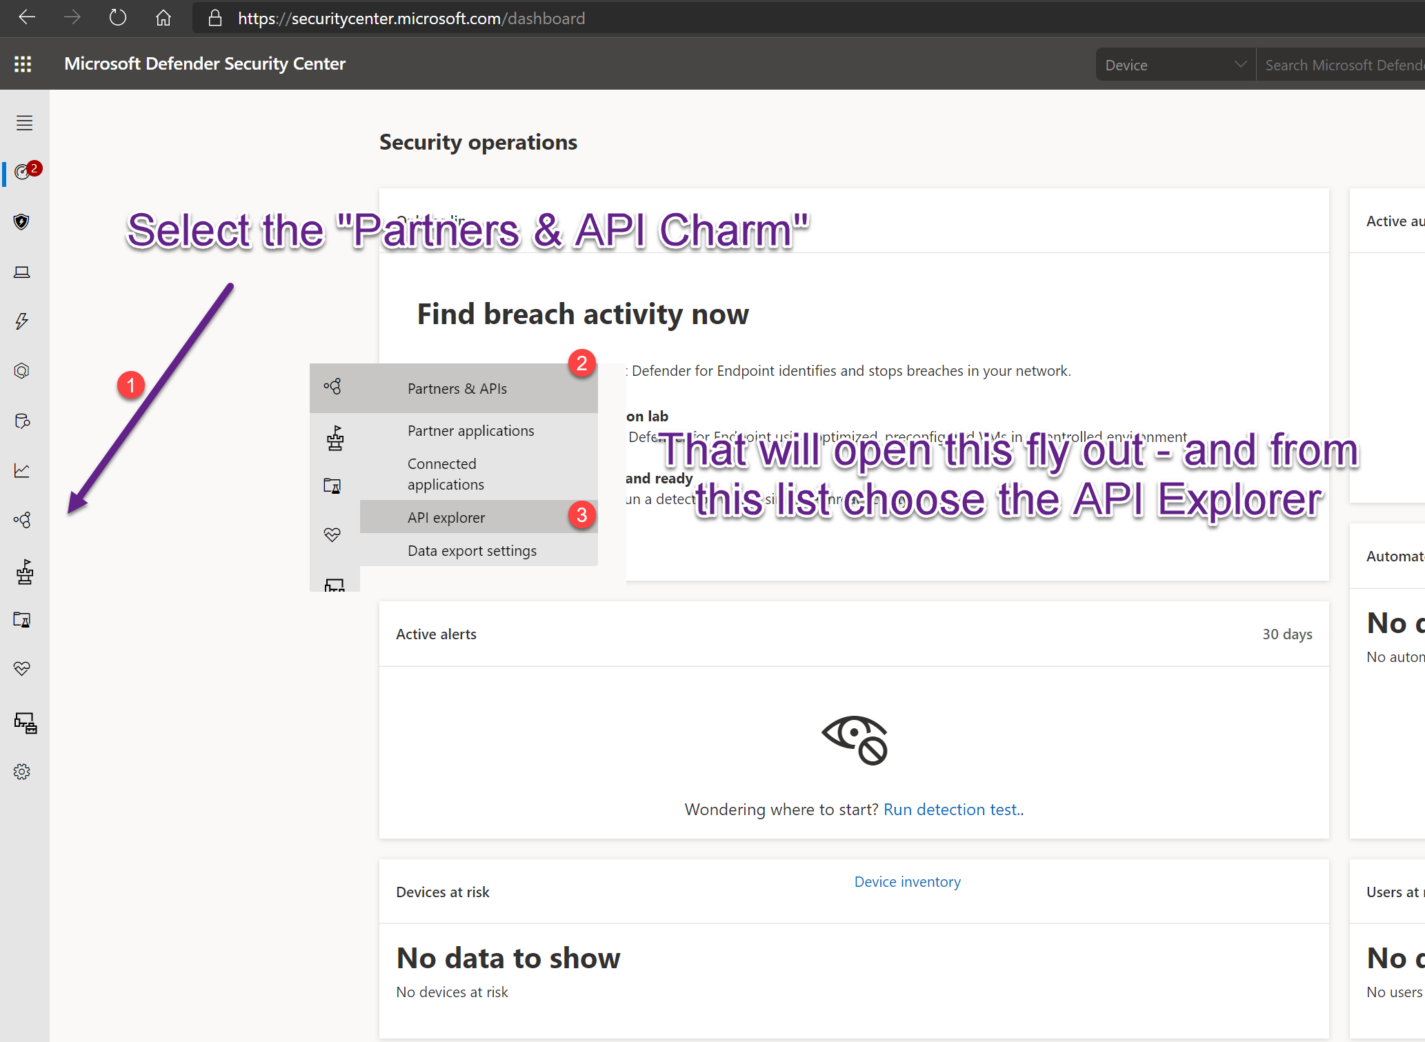Open the Device inventory link

(907, 881)
